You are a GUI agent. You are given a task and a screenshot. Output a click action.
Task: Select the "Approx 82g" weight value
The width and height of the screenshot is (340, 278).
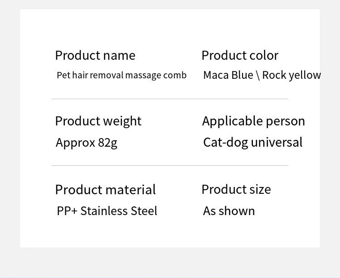pos(87,143)
